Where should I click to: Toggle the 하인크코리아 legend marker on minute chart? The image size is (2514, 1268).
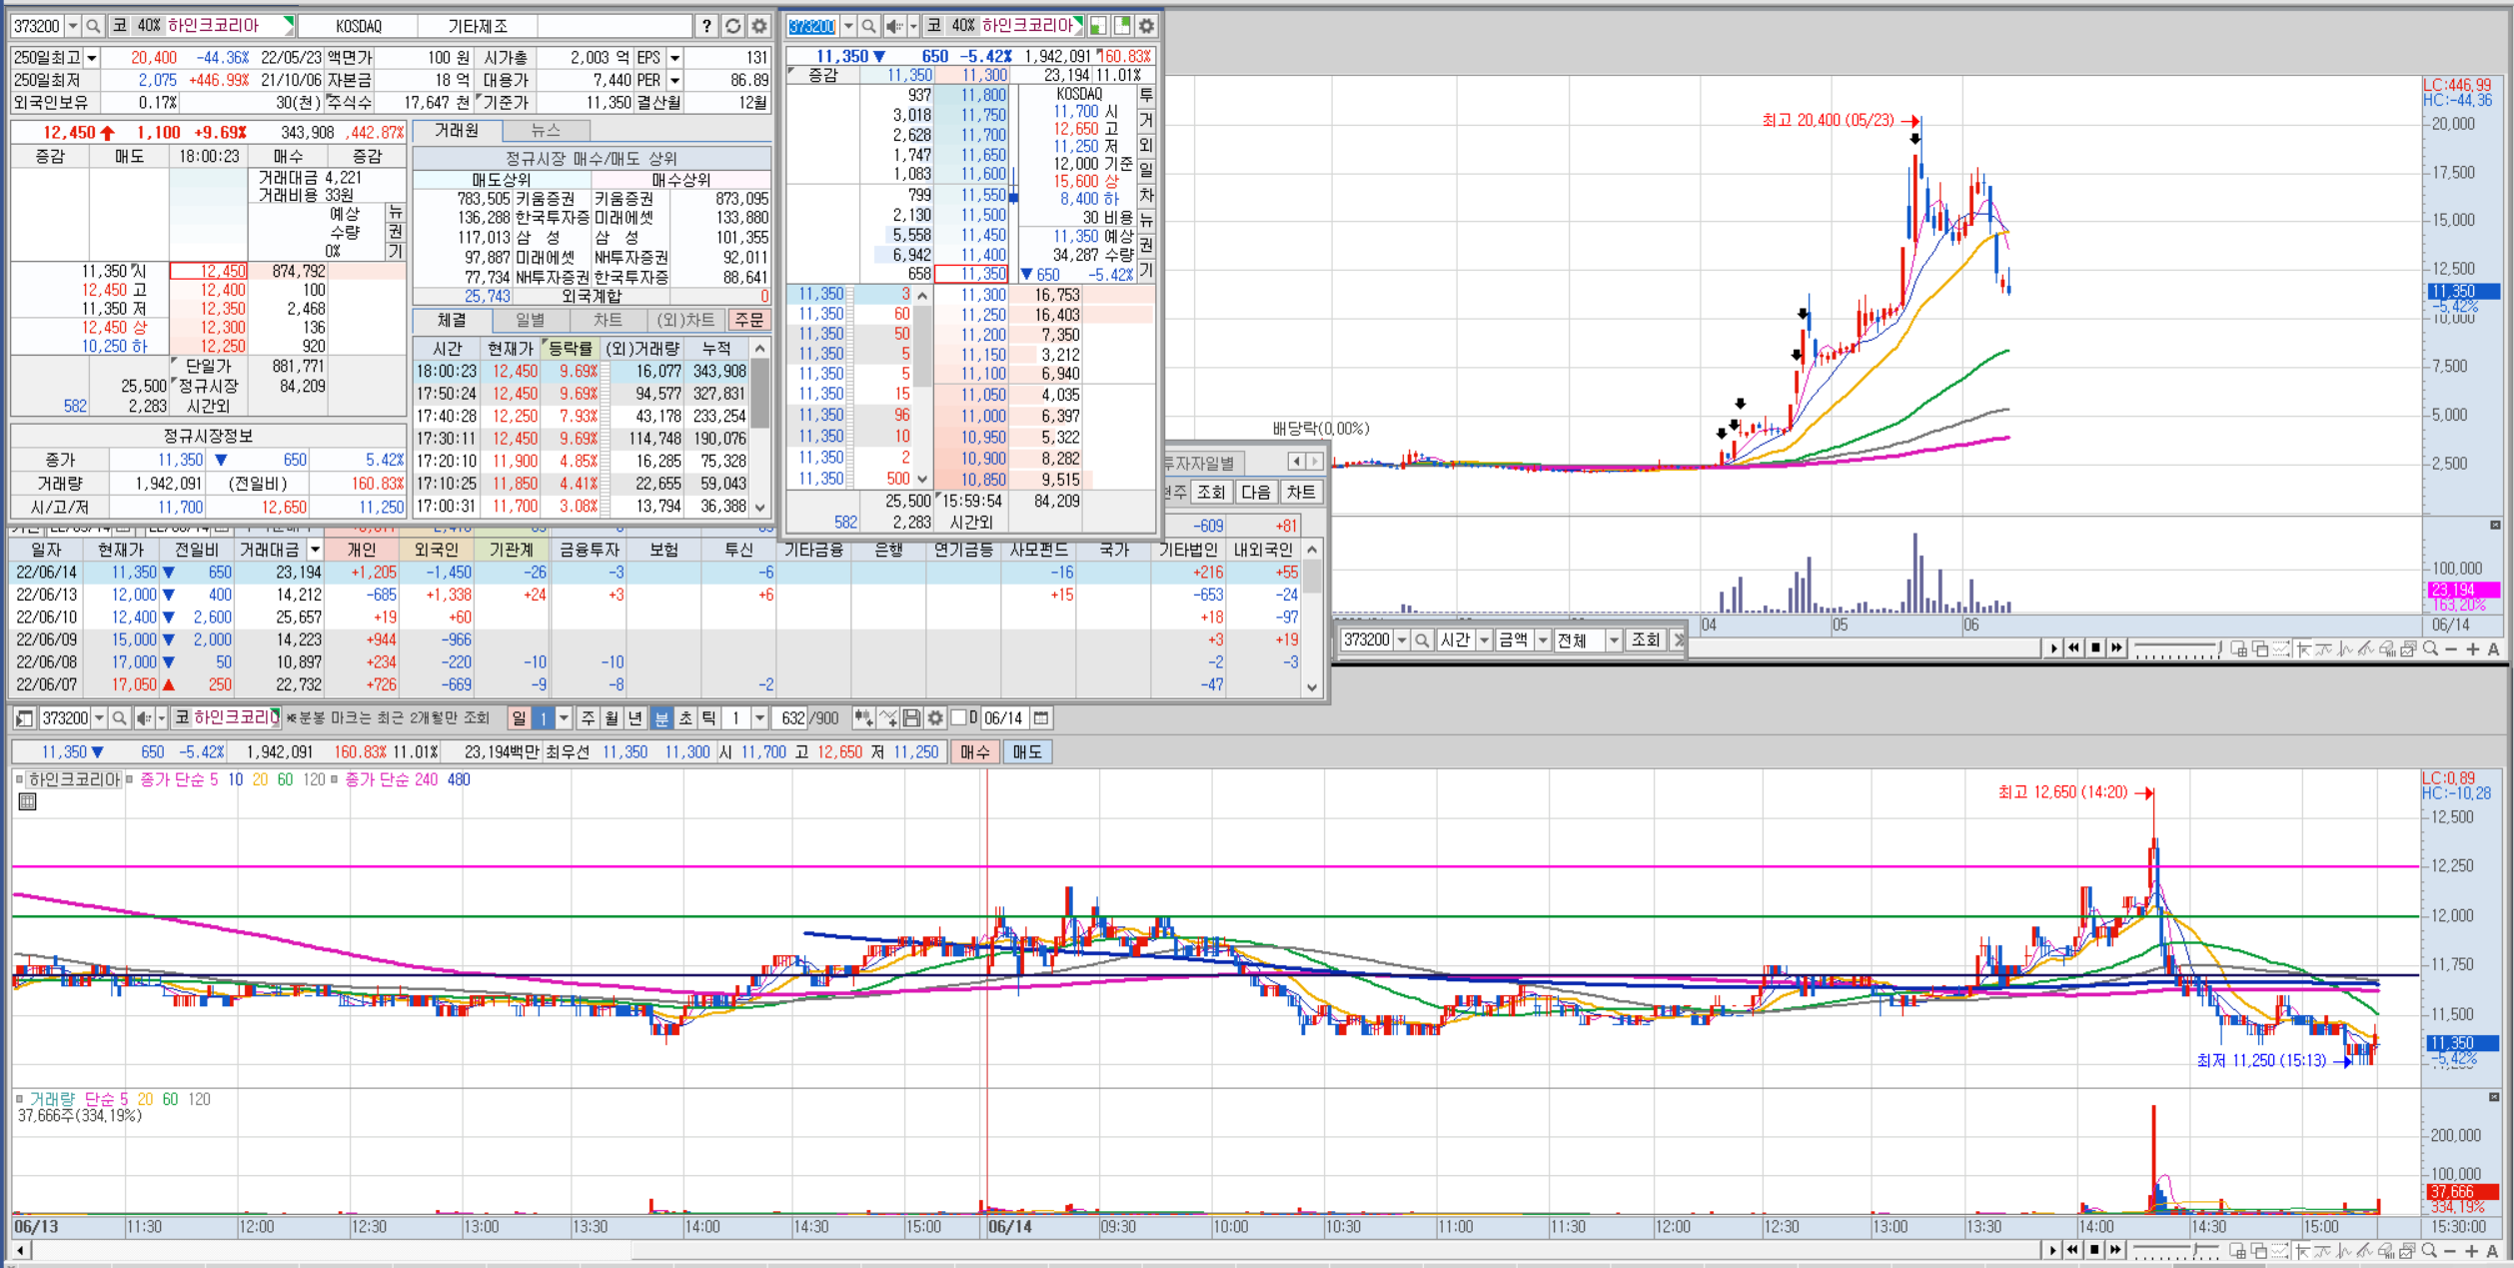coord(19,779)
